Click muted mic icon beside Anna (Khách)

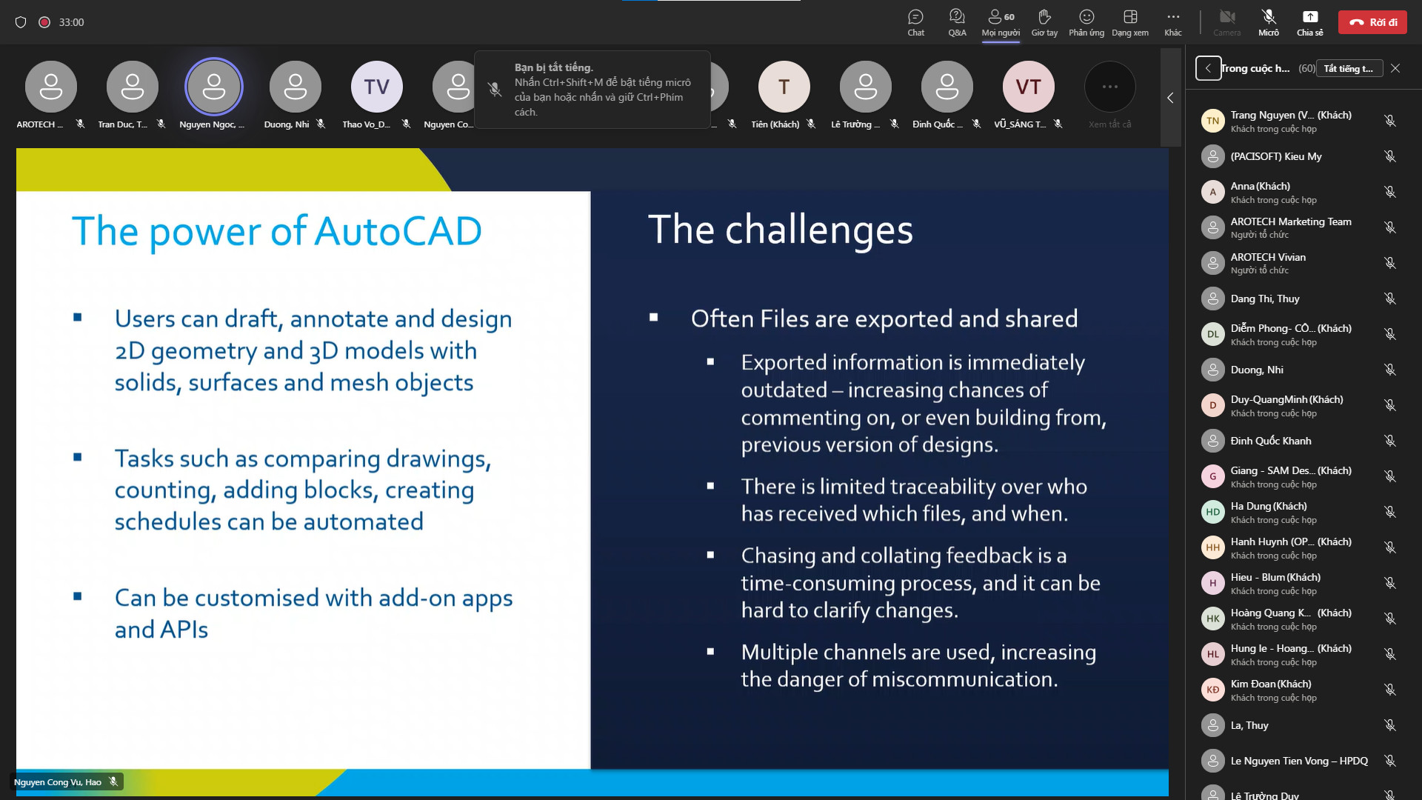(x=1390, y=192)
